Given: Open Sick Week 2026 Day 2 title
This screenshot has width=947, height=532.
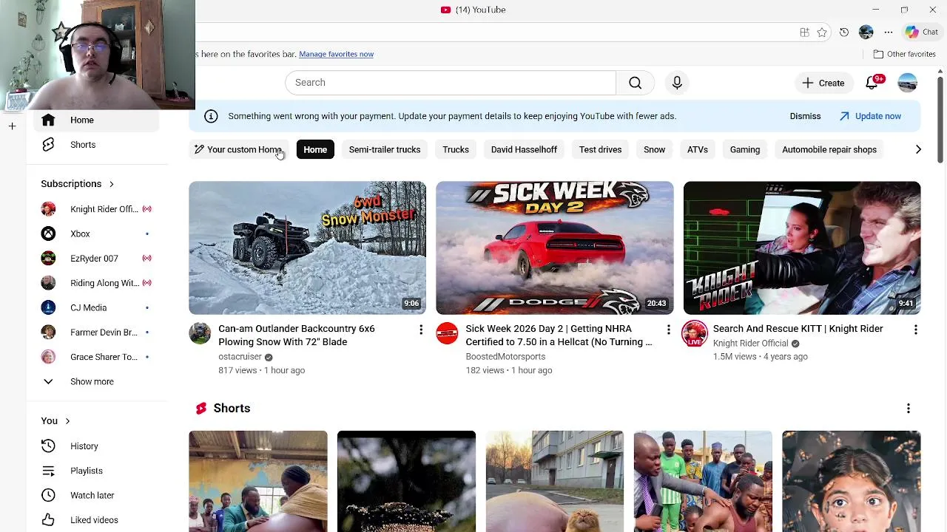Looking at the screenshot, I should (559, 335).
